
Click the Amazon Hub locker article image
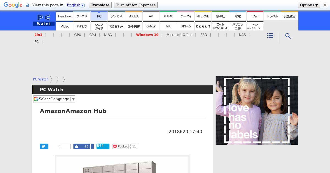[x=122, y=164]
